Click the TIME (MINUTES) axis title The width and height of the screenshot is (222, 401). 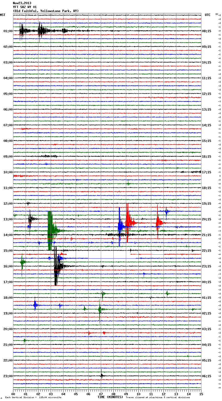[110, 397]
